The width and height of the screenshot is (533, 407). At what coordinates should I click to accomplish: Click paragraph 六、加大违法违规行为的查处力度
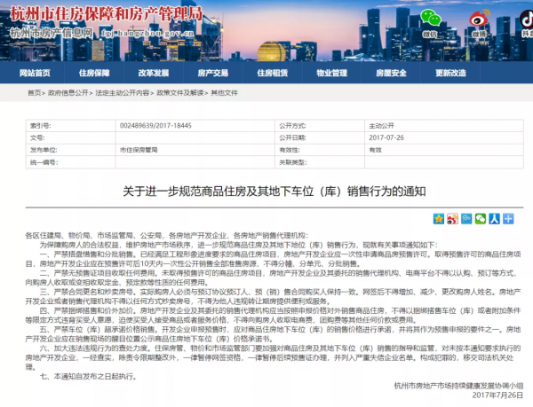(x=274, y=357)
